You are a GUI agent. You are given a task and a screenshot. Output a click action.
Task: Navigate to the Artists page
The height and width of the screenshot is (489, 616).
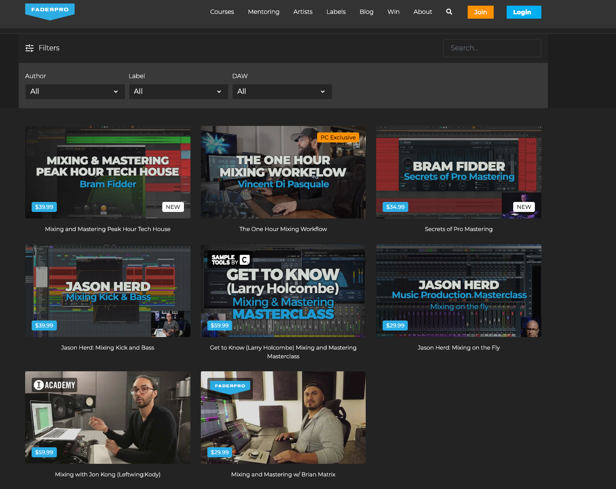303,12
